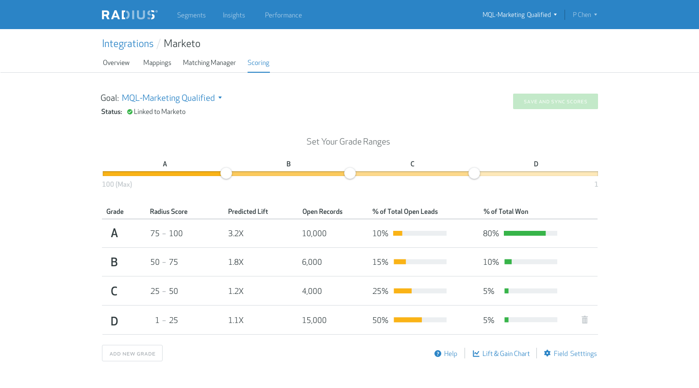Switch to the Overview tab

click(116, 63)
